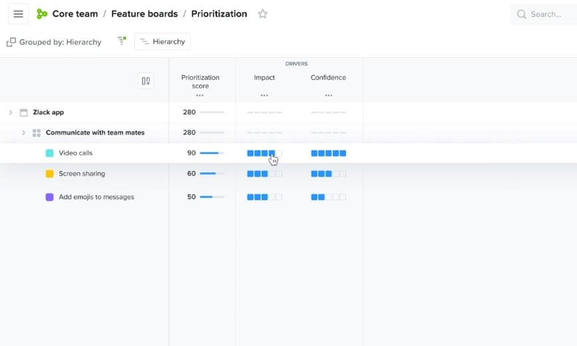This screenshot has width=577, height=346.
Task: Open Impact column options menu
Action: (264, 96)
